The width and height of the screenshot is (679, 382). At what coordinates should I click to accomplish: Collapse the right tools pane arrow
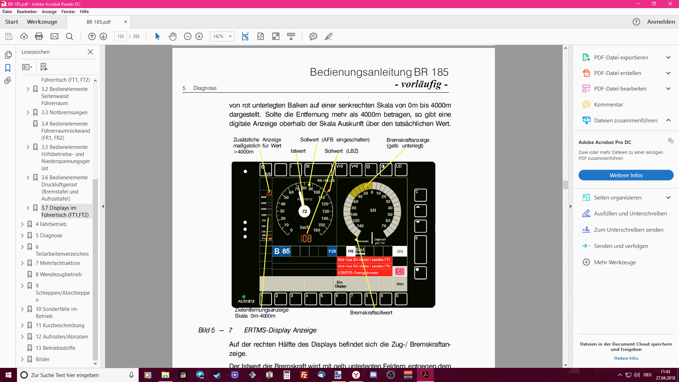570,207
